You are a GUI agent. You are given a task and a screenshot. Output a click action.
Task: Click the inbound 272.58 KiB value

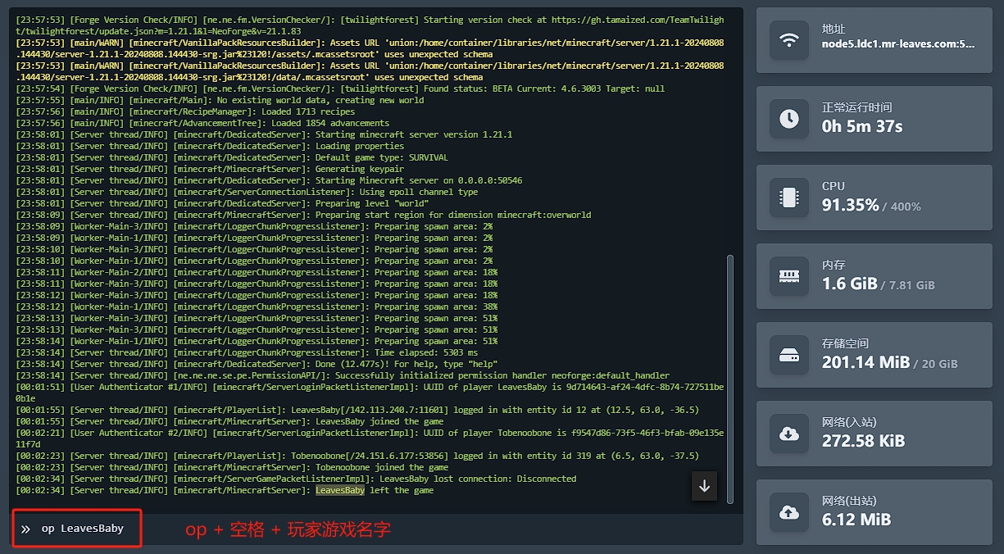[863, 441]
